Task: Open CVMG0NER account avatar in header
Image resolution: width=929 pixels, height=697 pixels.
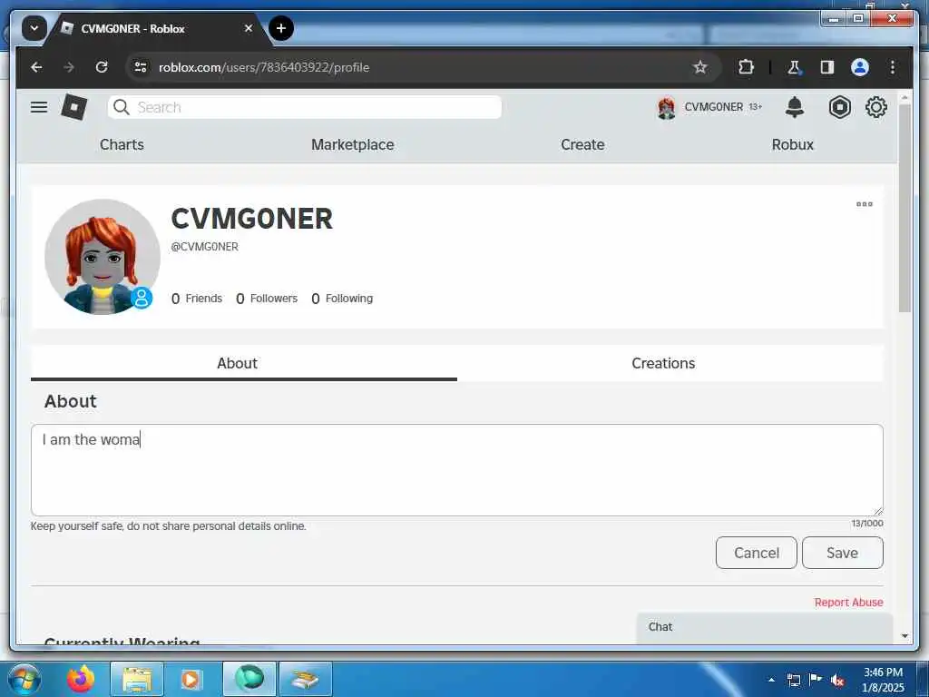Action: point(667,108)
